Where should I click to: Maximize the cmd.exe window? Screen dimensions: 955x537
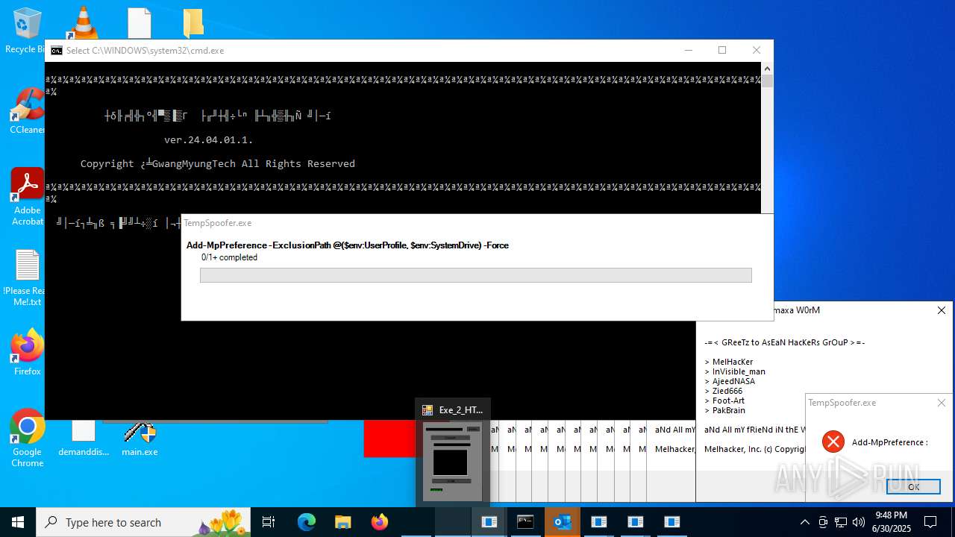[721, 50]
